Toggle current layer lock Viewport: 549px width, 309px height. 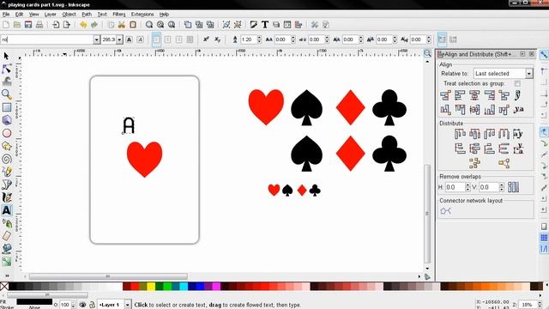coord(92,305)
